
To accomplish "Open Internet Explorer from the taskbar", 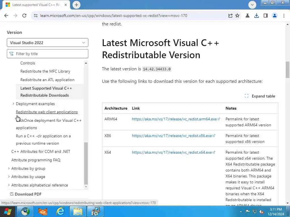I will [60, 211].
